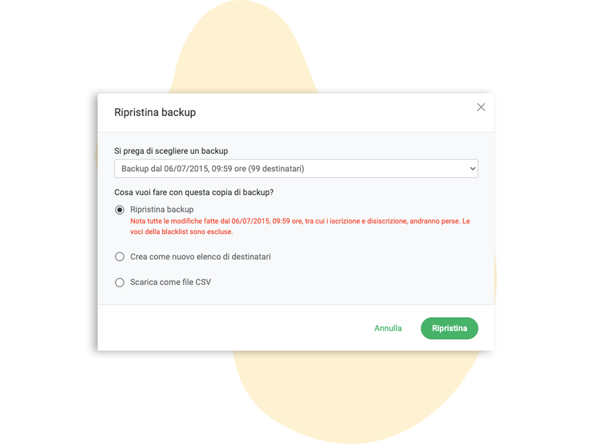Click the Cosa vuoi fare question text
Screen dimensions: 592x444
pos(194,192)
